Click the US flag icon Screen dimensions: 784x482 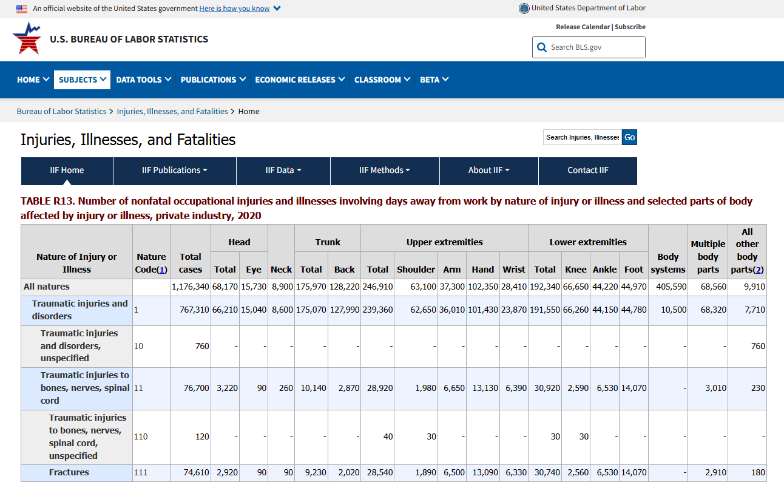(22, 8)
